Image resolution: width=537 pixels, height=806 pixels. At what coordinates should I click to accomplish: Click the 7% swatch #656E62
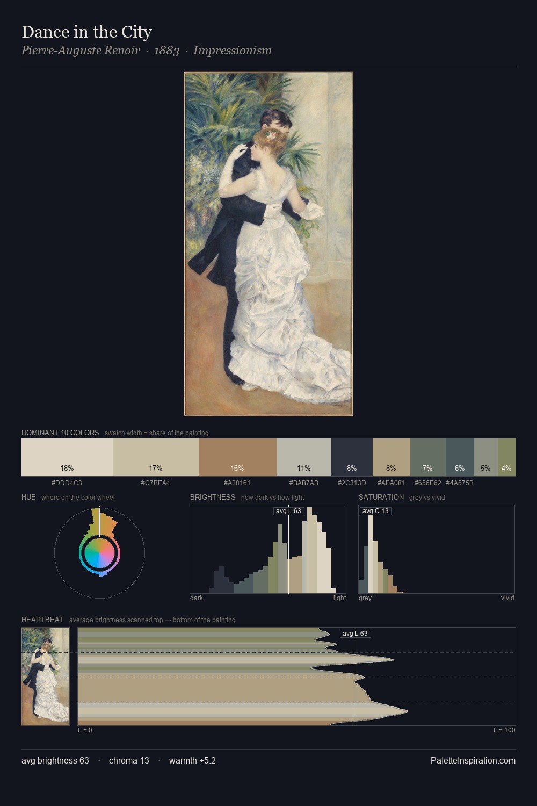[x=428, y=457]
